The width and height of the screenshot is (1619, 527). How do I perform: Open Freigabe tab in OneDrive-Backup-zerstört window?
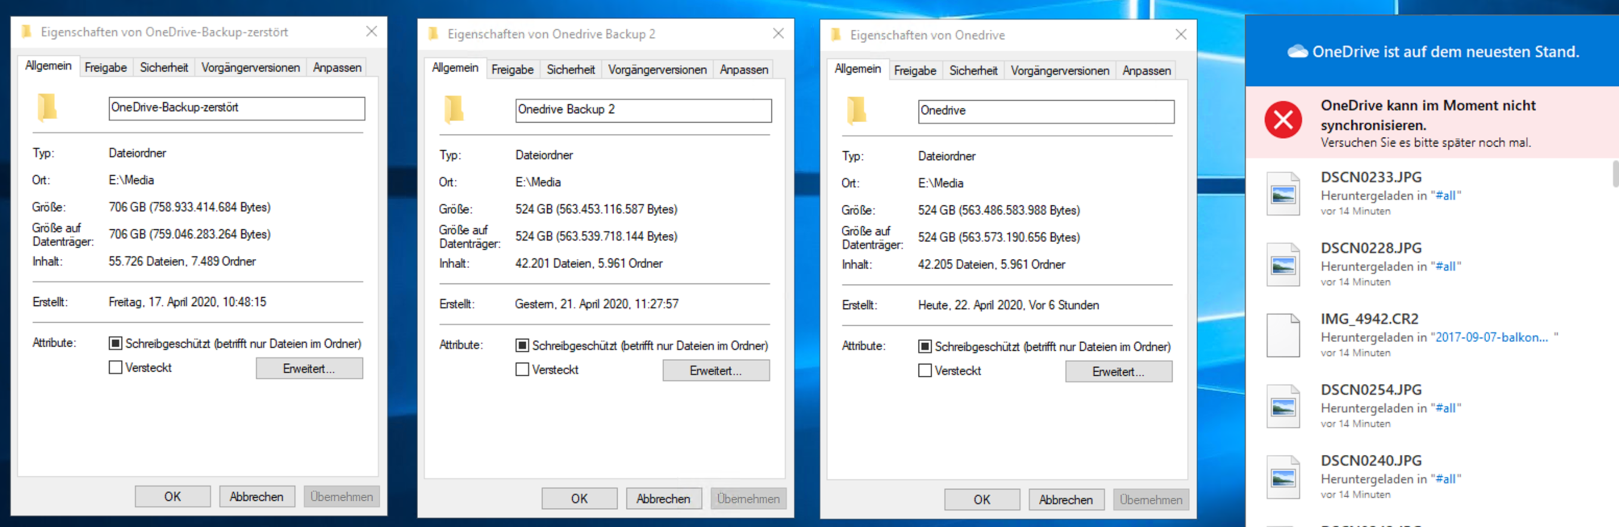point(106,67)
